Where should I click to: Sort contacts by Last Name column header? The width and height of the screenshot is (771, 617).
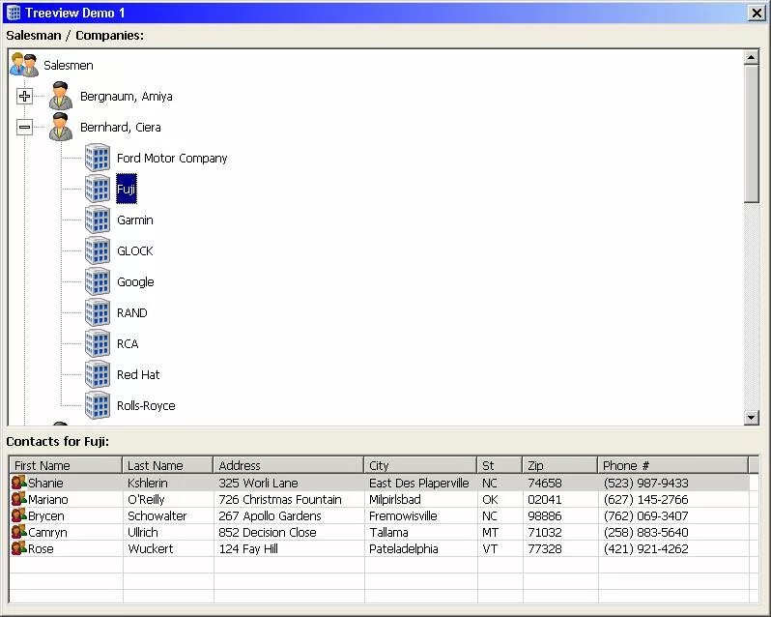168,465
